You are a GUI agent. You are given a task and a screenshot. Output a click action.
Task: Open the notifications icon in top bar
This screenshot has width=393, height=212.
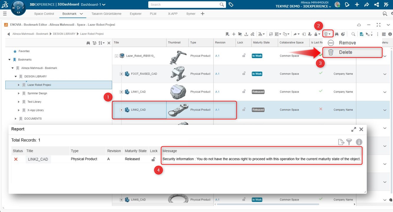coord(347,5)
